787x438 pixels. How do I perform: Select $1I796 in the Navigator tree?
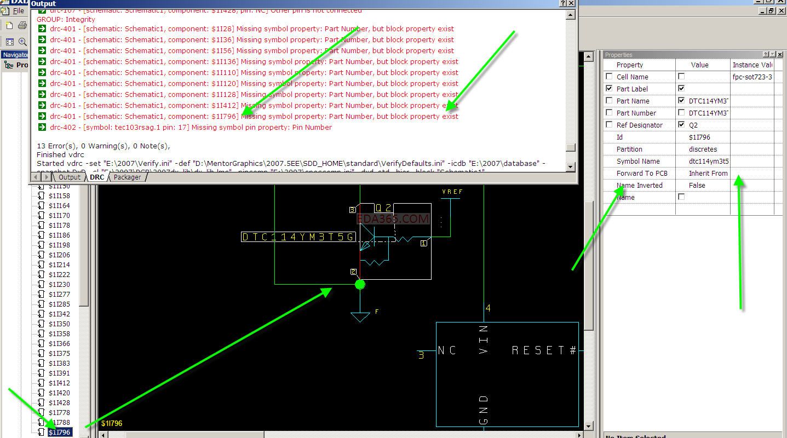(60, 433)
